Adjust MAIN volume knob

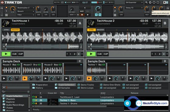point(98,8)
